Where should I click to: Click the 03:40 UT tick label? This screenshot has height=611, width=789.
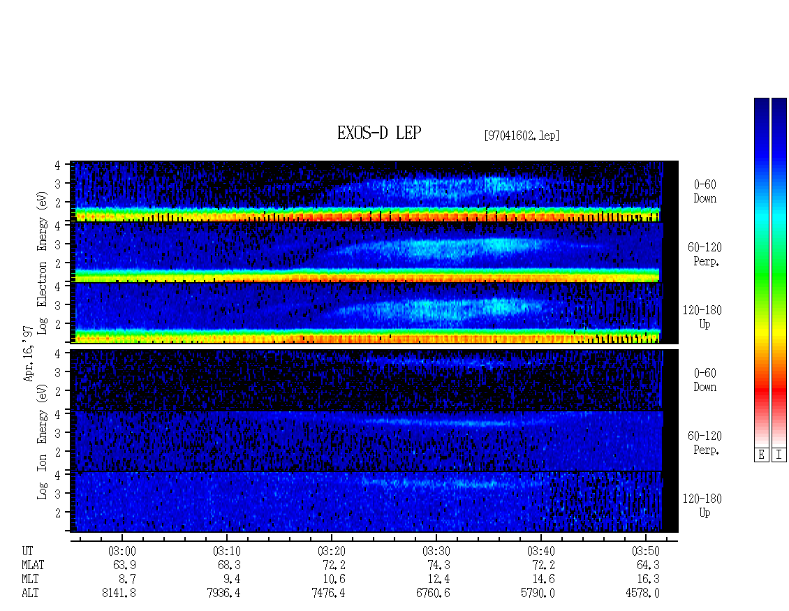point(541,551)
